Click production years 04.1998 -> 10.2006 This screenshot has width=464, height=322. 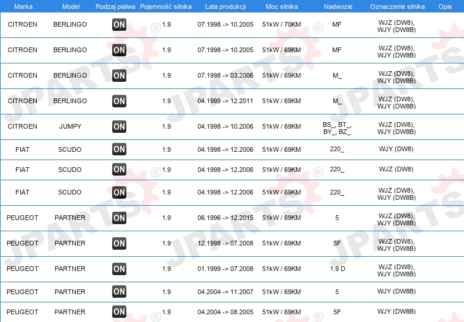pos(225,126)
